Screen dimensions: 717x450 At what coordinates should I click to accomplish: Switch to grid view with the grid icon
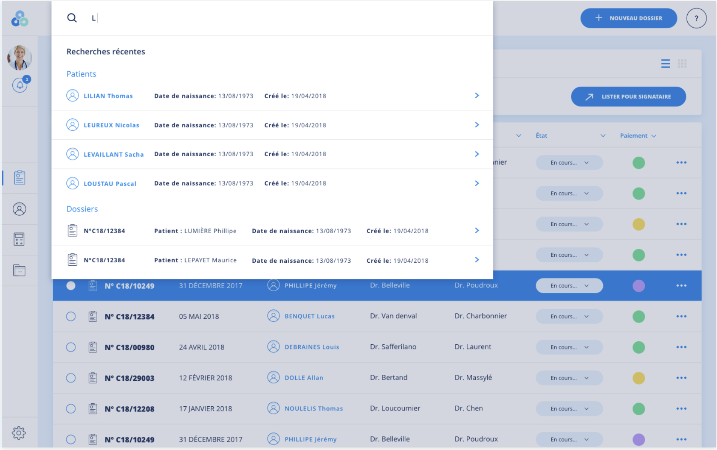click(683, 64)
